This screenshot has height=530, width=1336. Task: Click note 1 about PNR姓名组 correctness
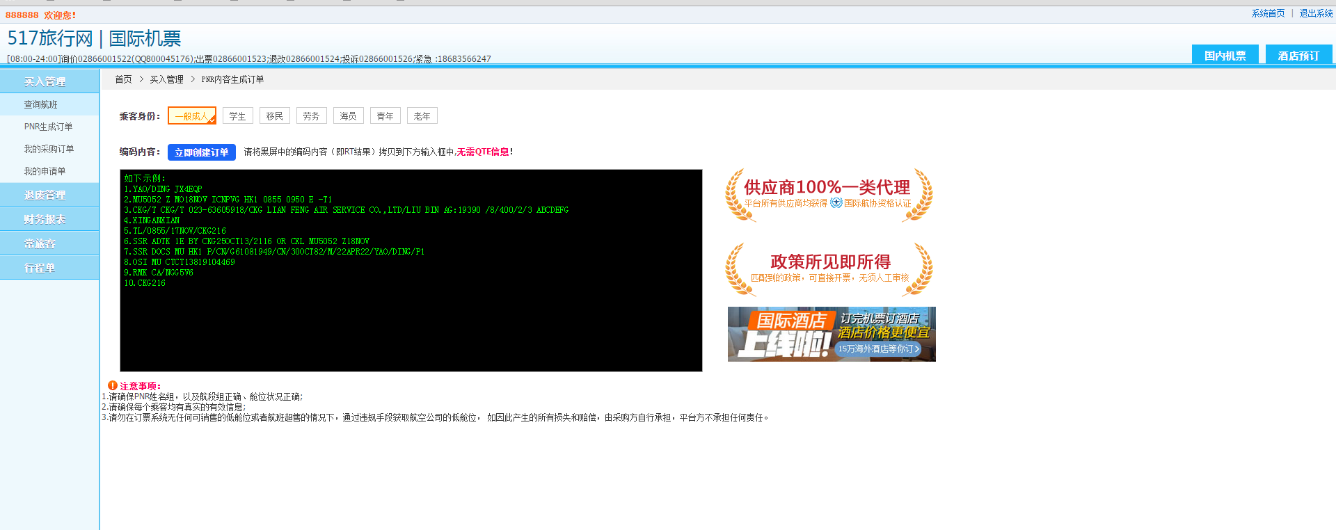click(x=202, y=396)
